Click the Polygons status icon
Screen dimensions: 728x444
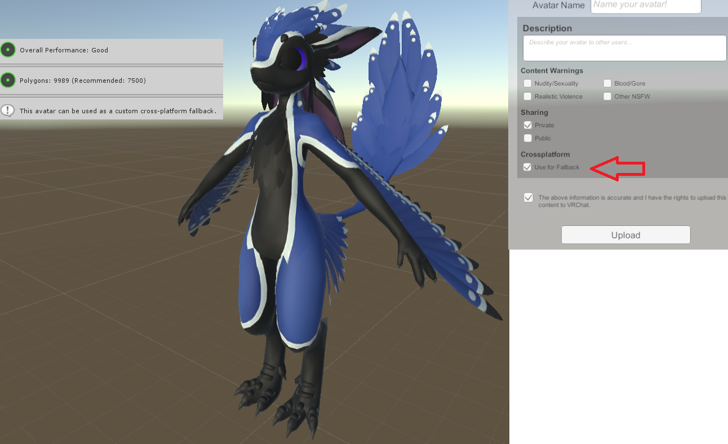(x=8, y=81)
